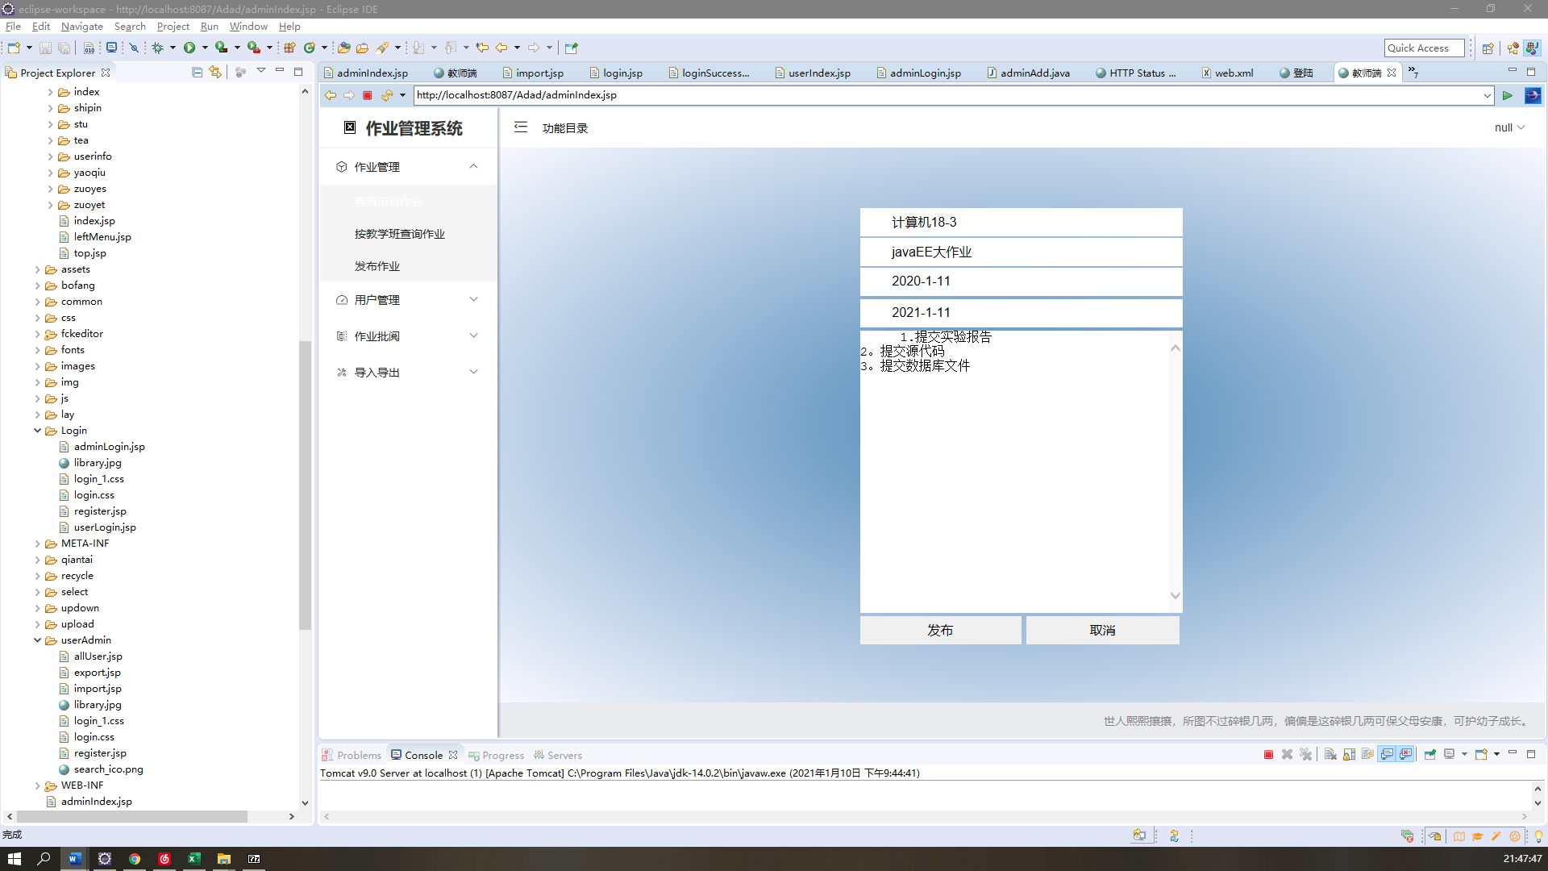
Task: Click the lightbulb tip icon in the status bar
Action: click(1538, 836)
